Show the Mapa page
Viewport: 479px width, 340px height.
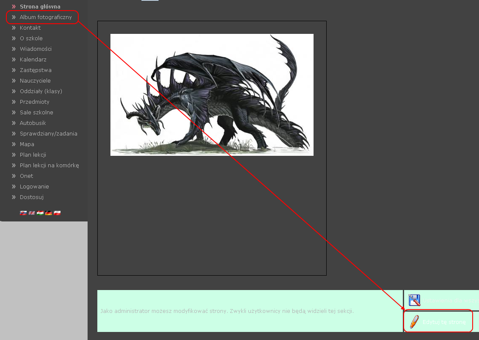[x=27, y=144]
